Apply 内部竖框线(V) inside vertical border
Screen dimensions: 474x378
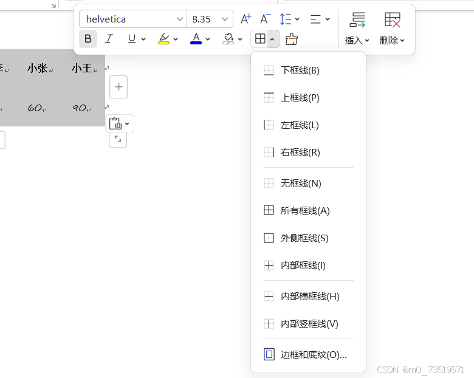(308, 324)
